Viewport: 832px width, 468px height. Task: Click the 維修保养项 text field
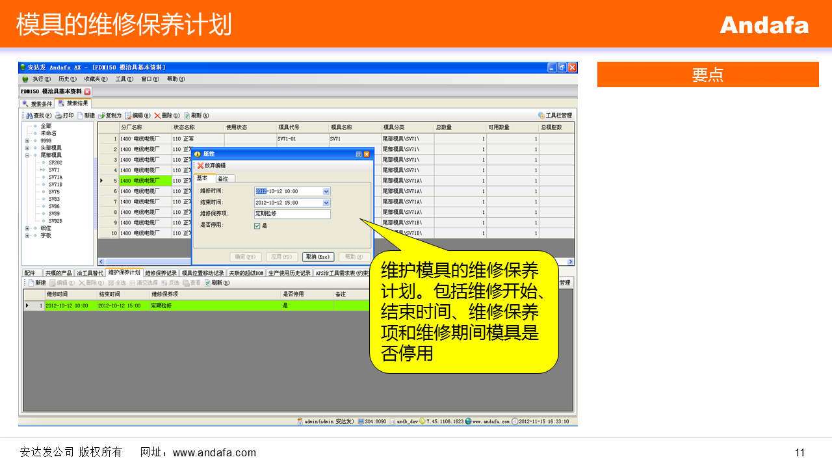292,214
